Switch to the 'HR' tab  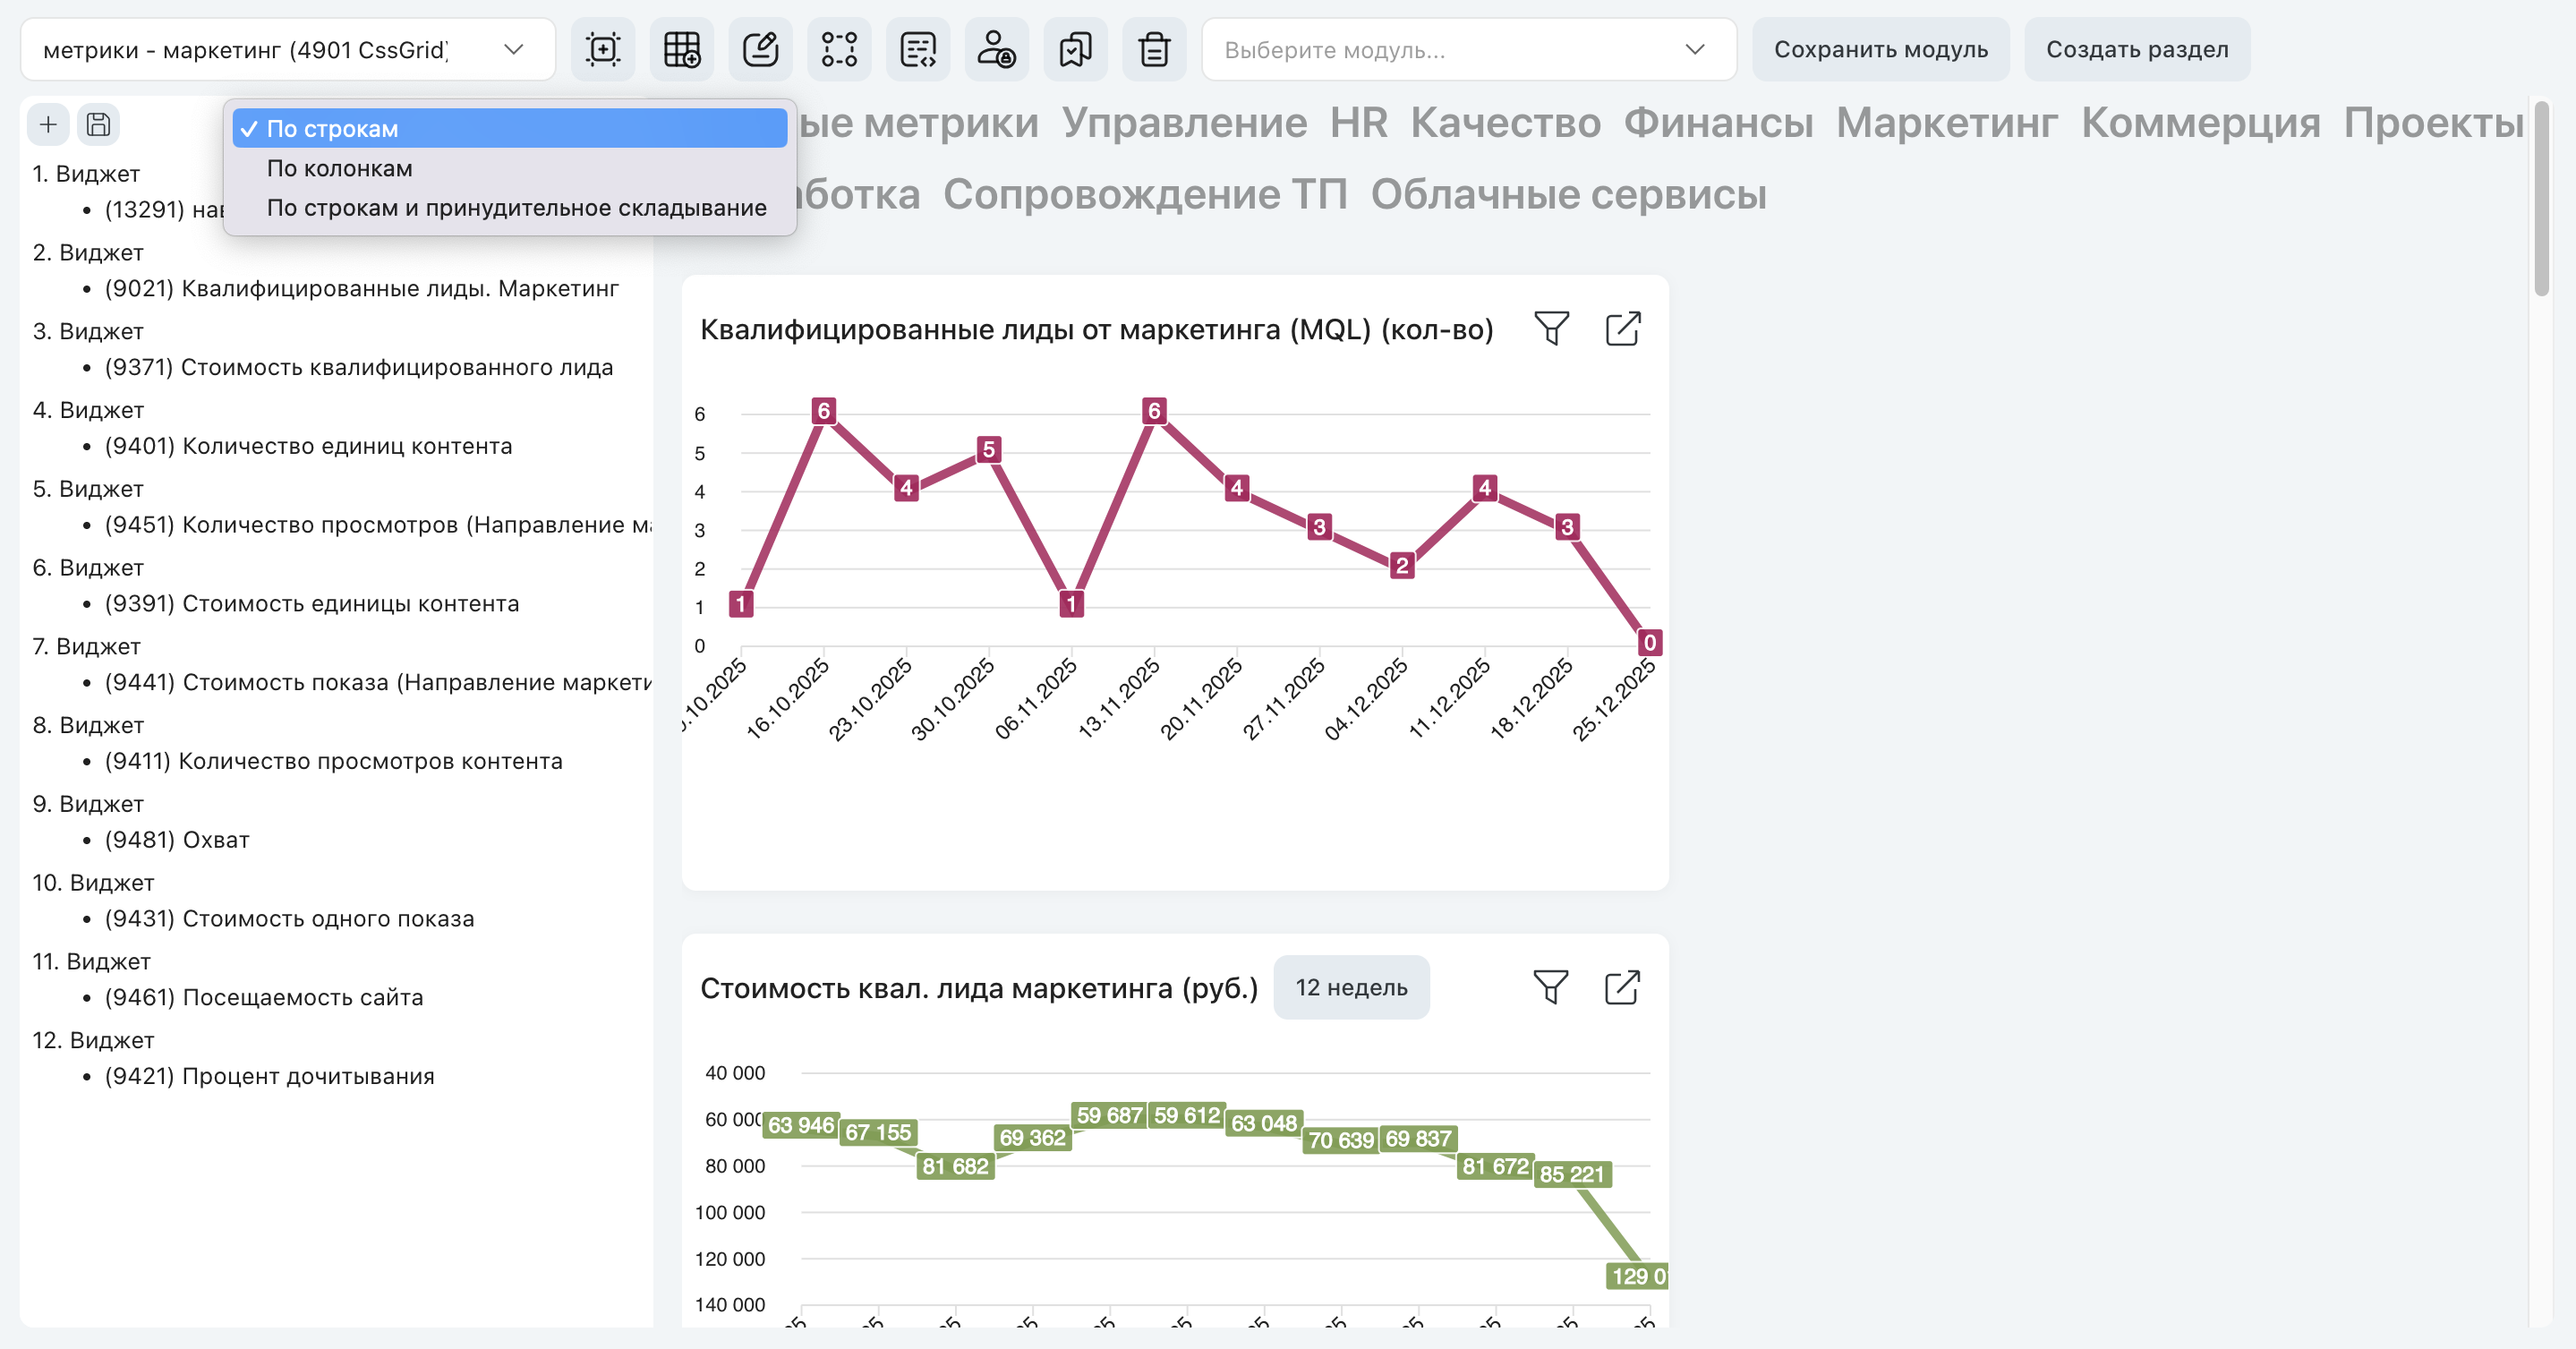tap(1358, 123)
